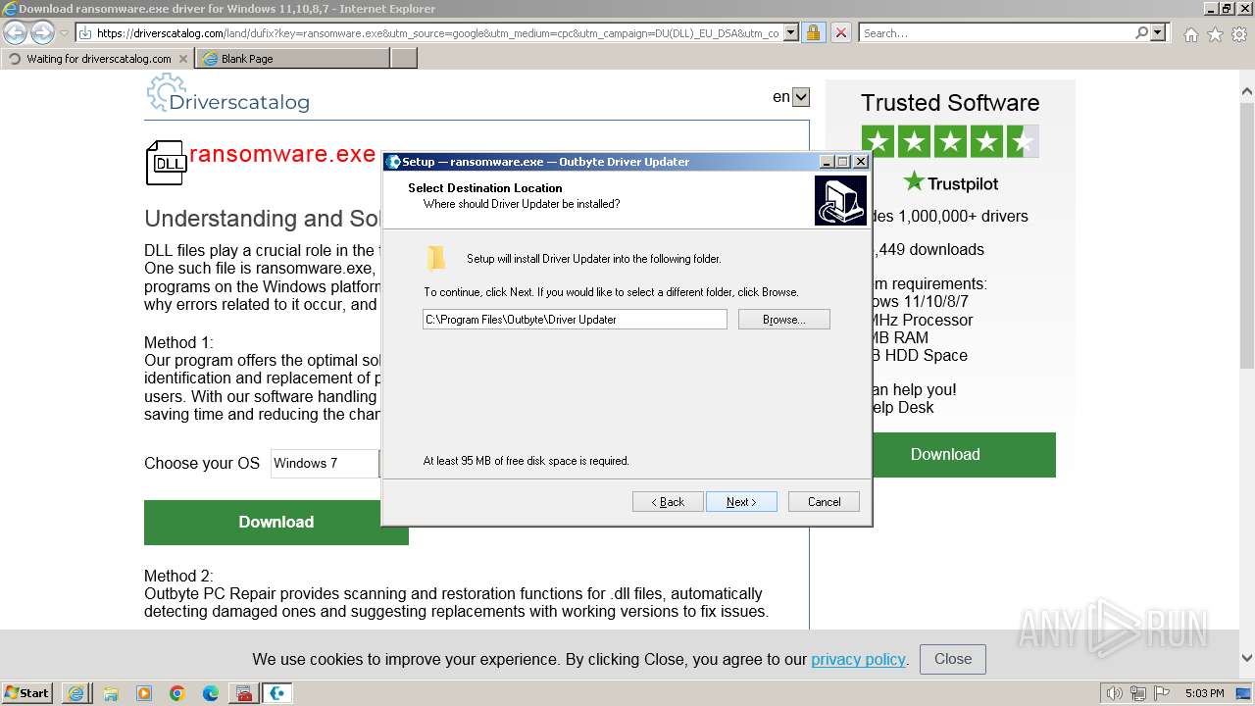Open Internet Explorer from the taskbar

point(76,693)
